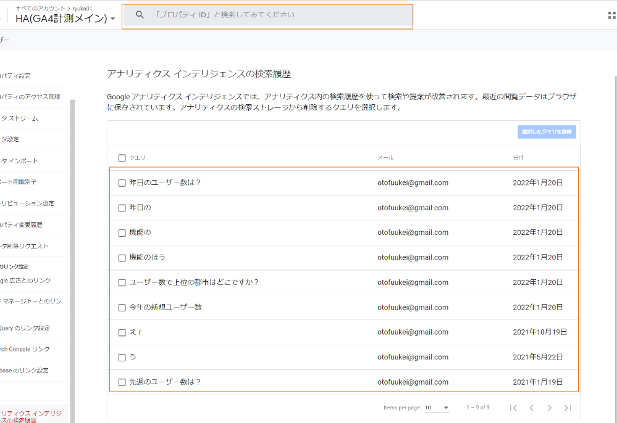
Task: Click the アナリティクス インテリジェンスの検索履歴 page heading
Action: pos(199,74)
